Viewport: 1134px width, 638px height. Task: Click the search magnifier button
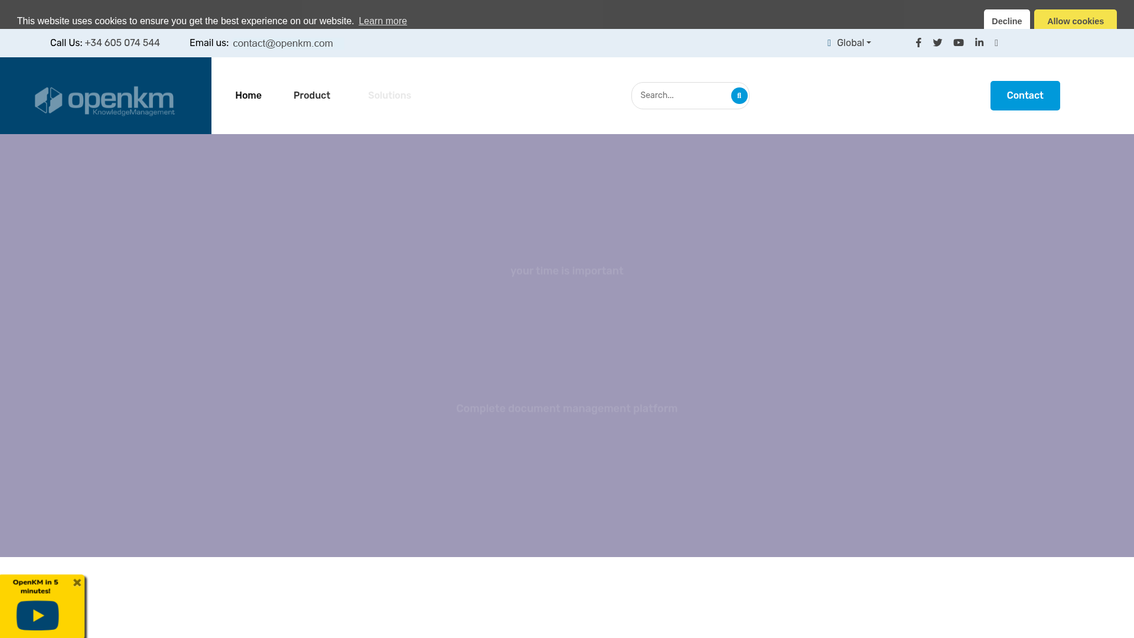point(739,95)
